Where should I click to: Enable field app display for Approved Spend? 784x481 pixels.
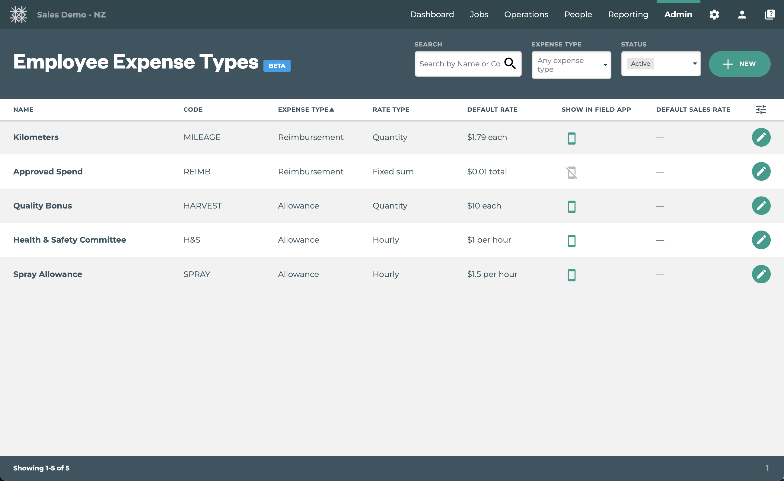point(572,172)
